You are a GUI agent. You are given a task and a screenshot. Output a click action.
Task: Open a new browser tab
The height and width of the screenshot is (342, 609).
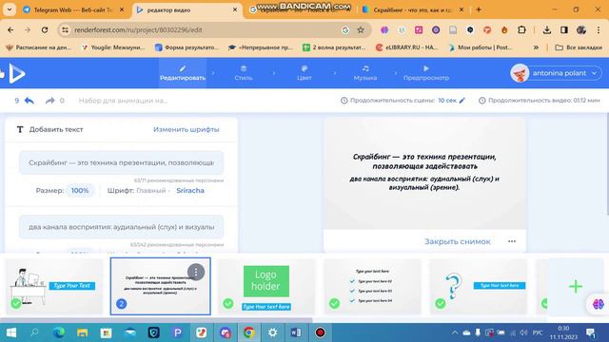479,9
